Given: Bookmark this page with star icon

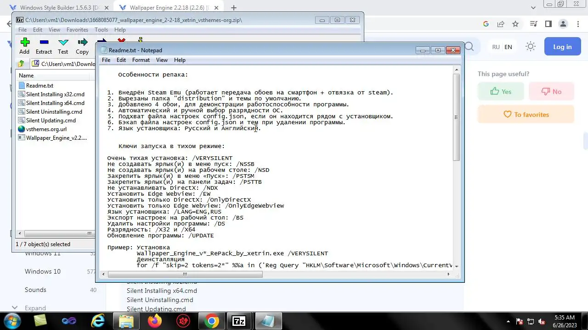Looking at the screenshot, I should tap(515, 24).
